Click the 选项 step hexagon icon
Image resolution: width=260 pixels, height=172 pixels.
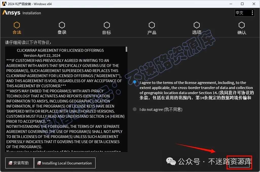click(x=197, y=25)
